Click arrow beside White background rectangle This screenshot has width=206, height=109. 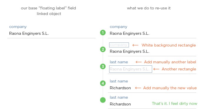[x=135, y=45]
